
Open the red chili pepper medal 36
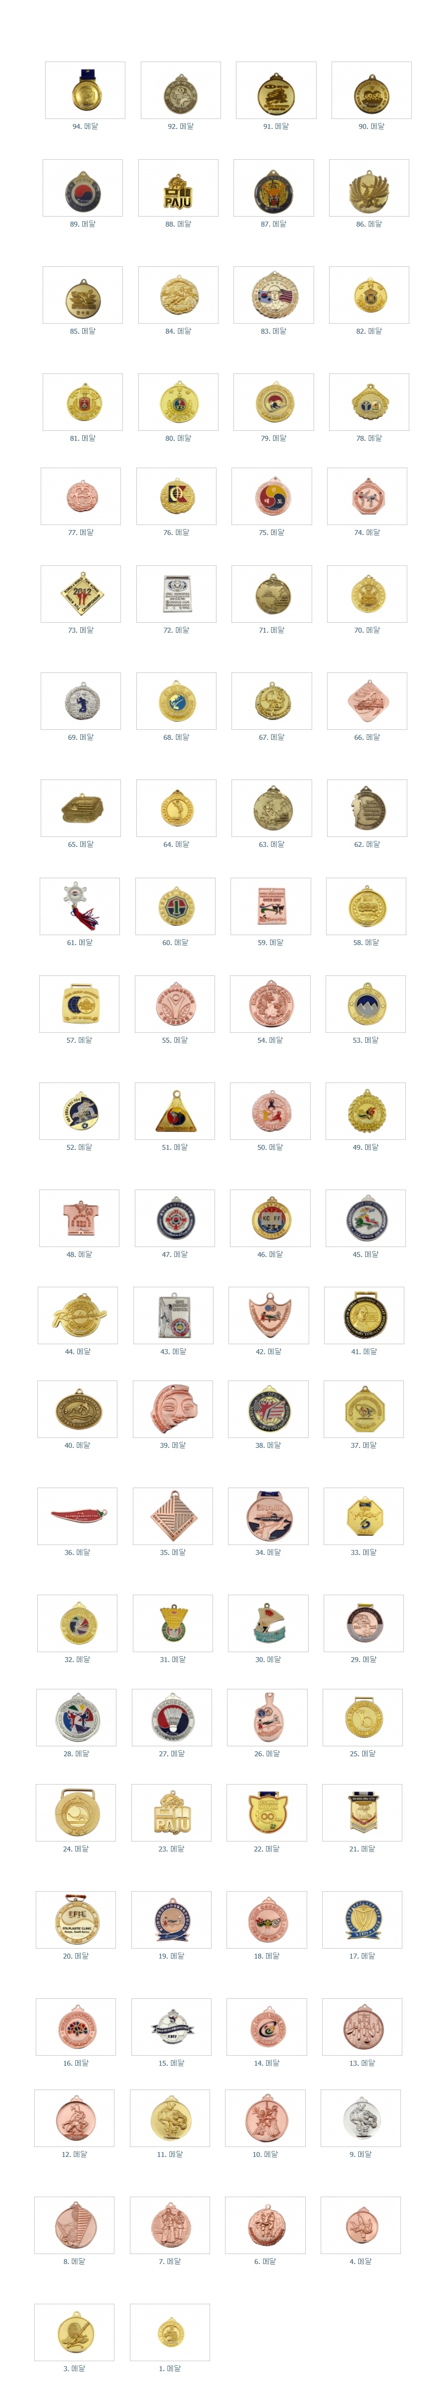click(x=78, y=1516)
